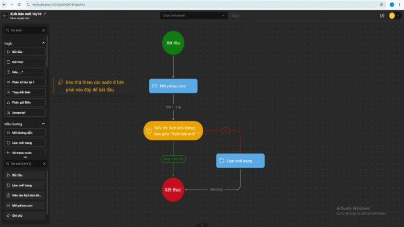The image size is (404, 227).
Task: Select the Javascript node item
Action: [x=25, y=113]
